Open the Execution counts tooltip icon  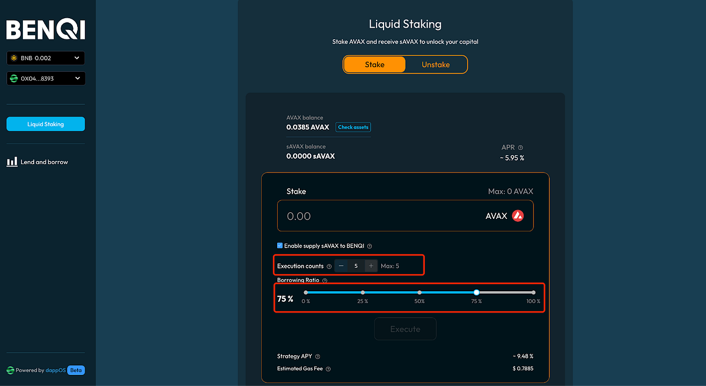tap(329, 266)
